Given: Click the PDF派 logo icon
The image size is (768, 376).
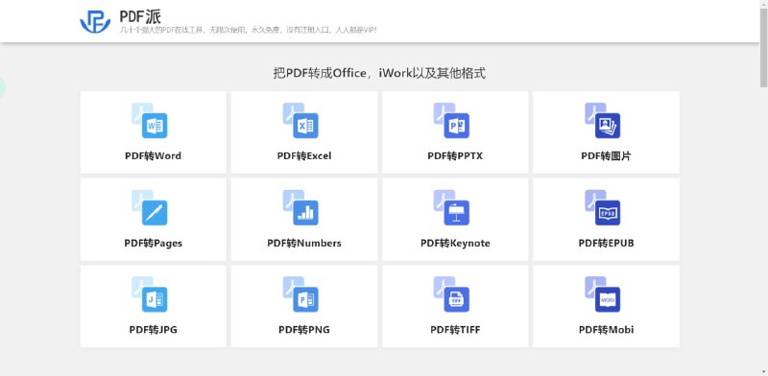Looking at the screenshot, I should [x=95, y=21].
